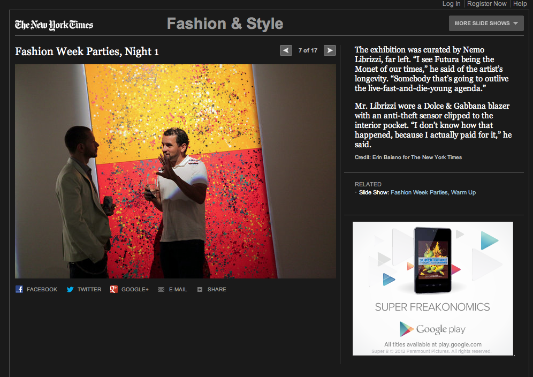
Task: Open The New York Times logo
Action: (54, 25)
